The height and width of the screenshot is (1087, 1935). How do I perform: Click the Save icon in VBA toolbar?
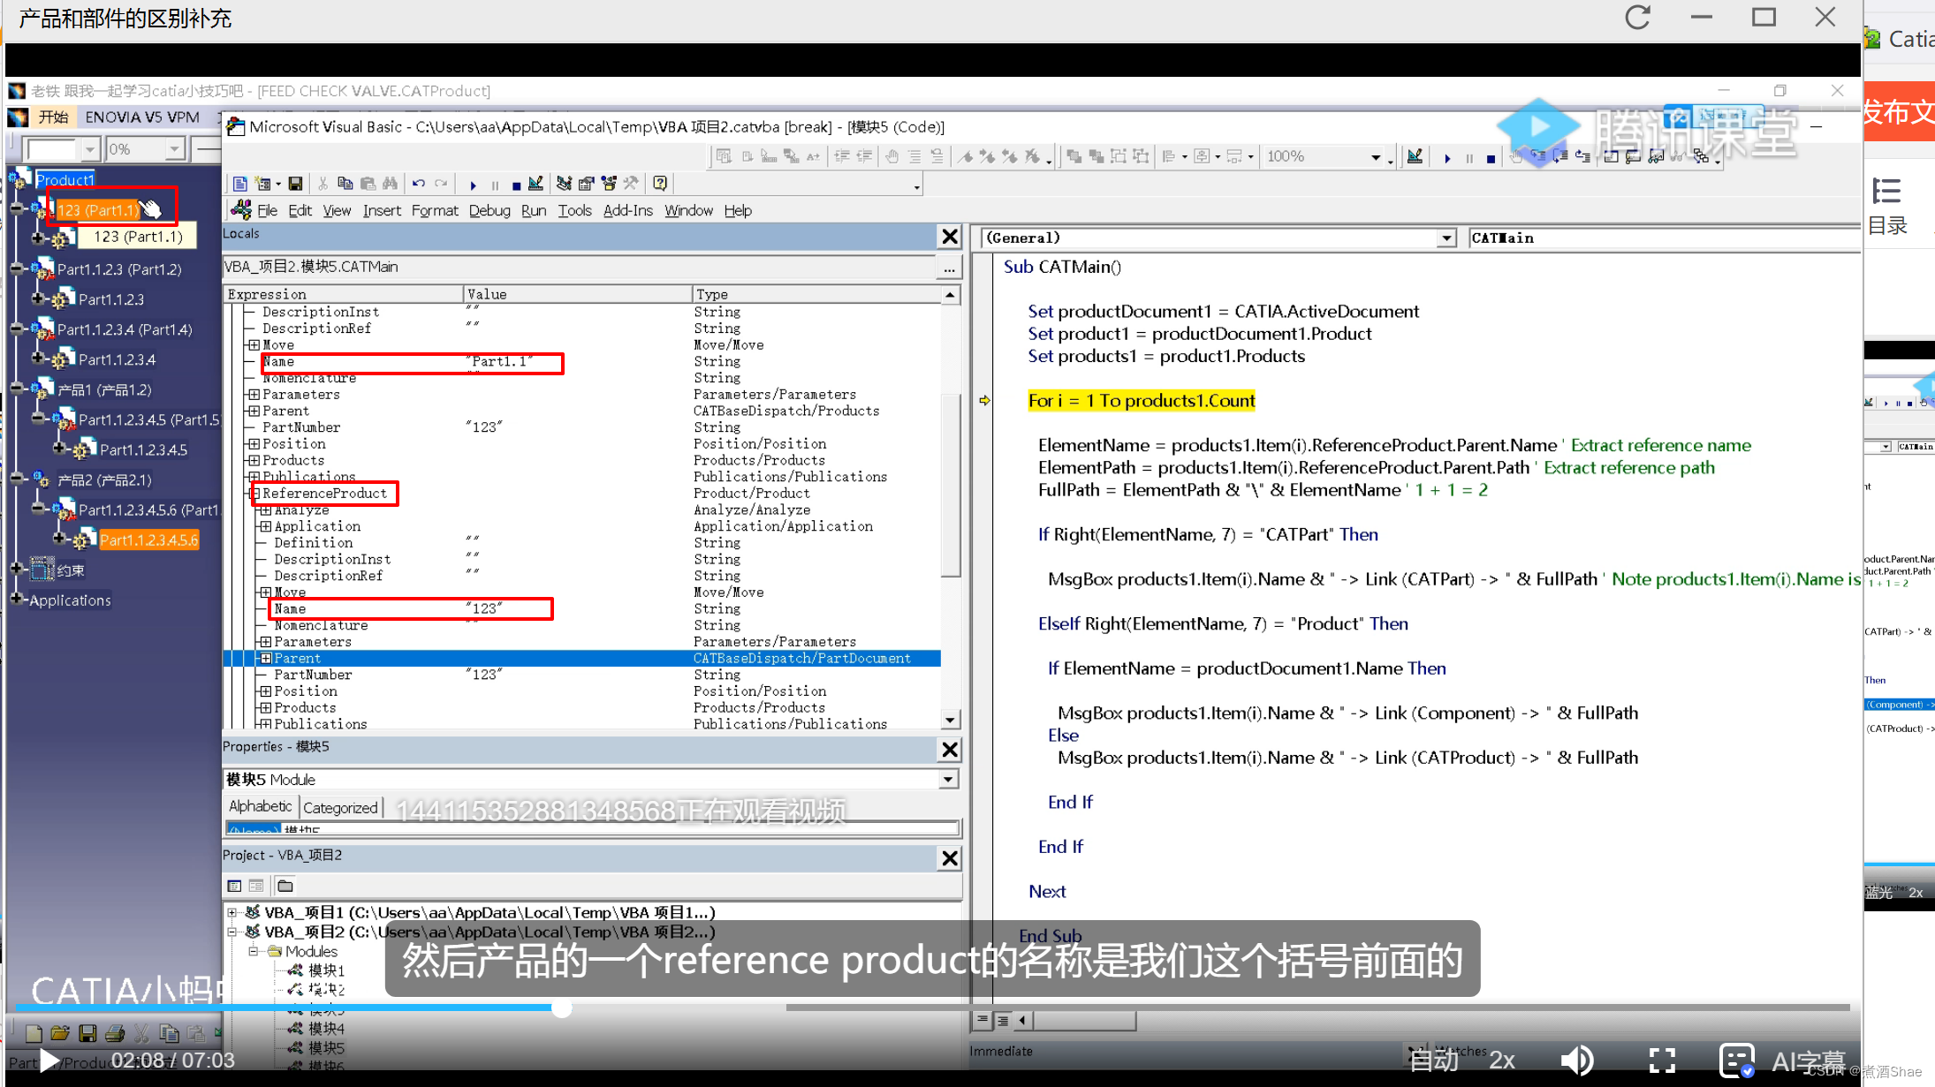tap(295, 184)
